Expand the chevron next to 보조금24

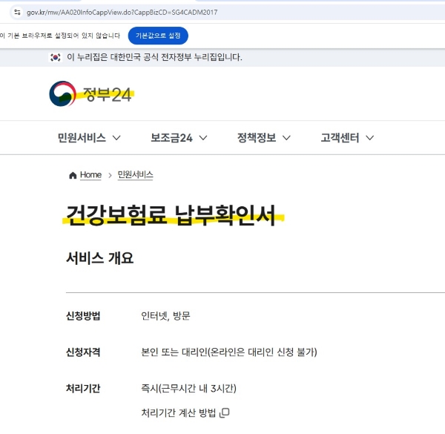203,138
